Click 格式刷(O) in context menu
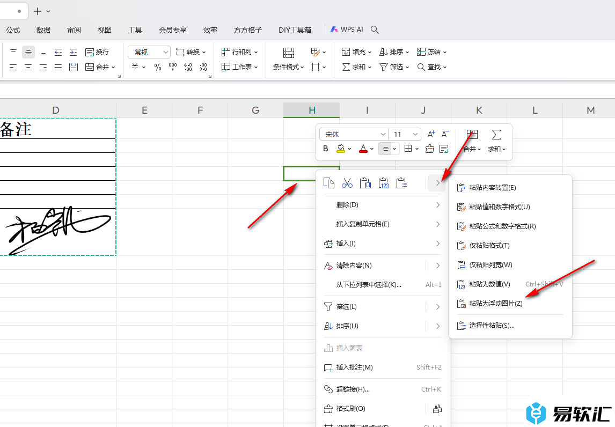615x427 pixels. (350, 409)
